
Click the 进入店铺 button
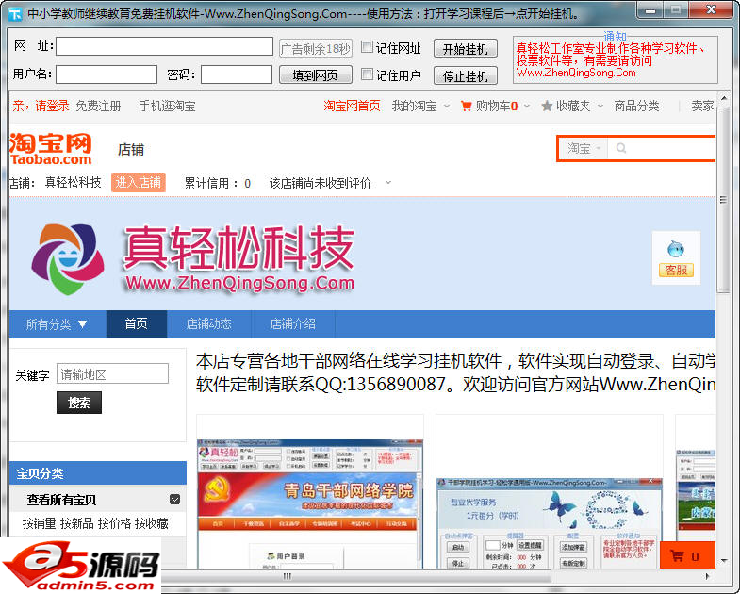[x=139, y=182]
